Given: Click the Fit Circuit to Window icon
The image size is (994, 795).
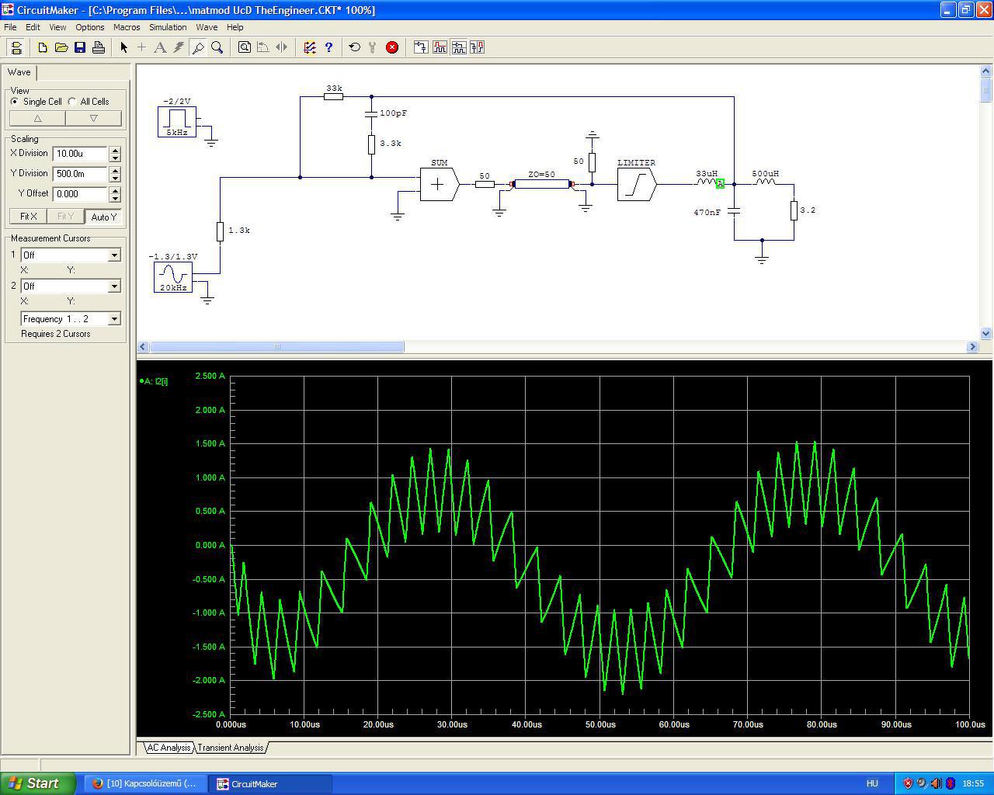Looking at the screenshot, I should [x=245, y=47].
